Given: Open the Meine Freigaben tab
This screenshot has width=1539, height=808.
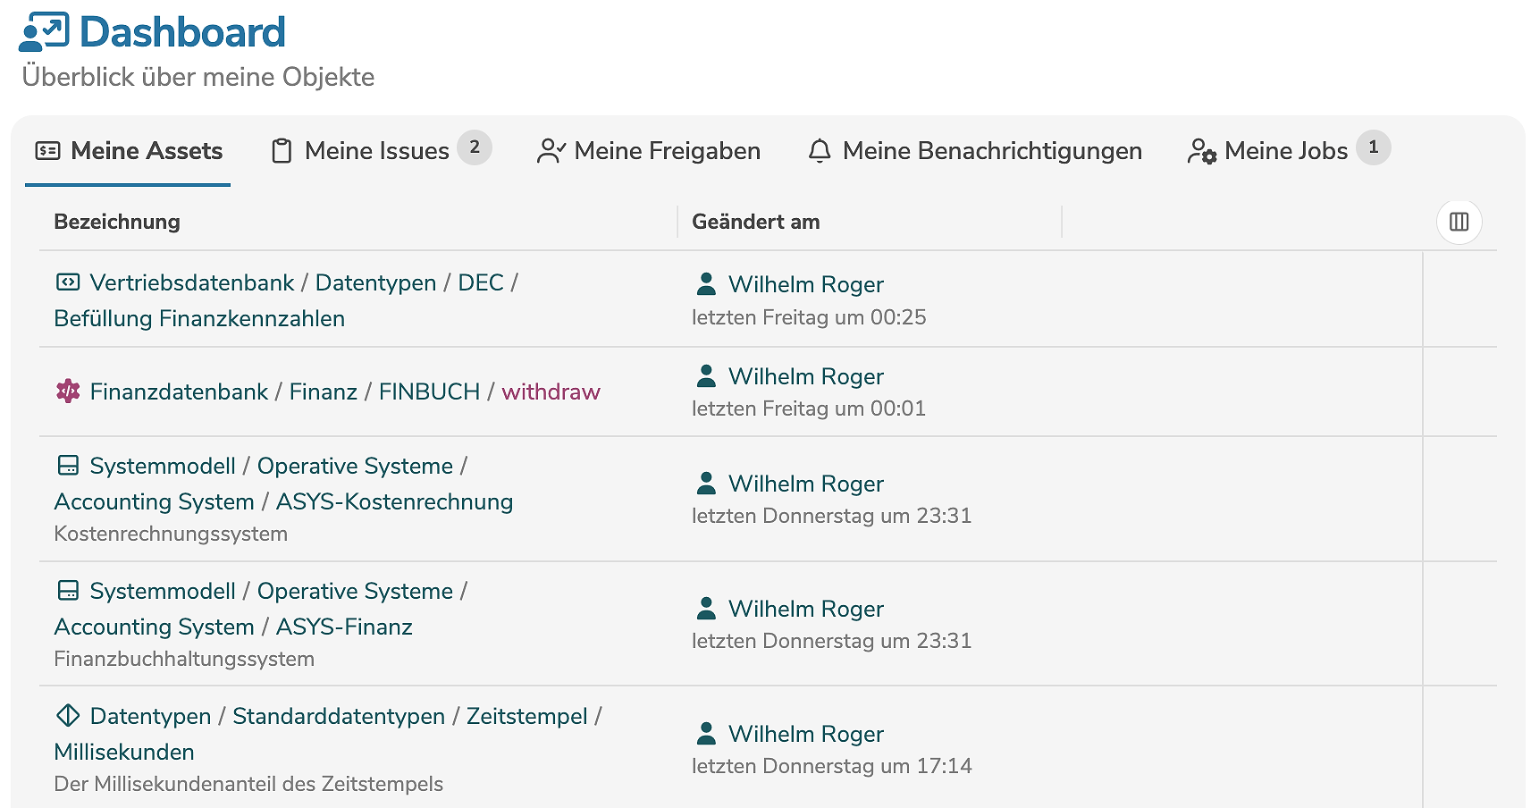Looking at the screenshot, I should pos(649,151).
